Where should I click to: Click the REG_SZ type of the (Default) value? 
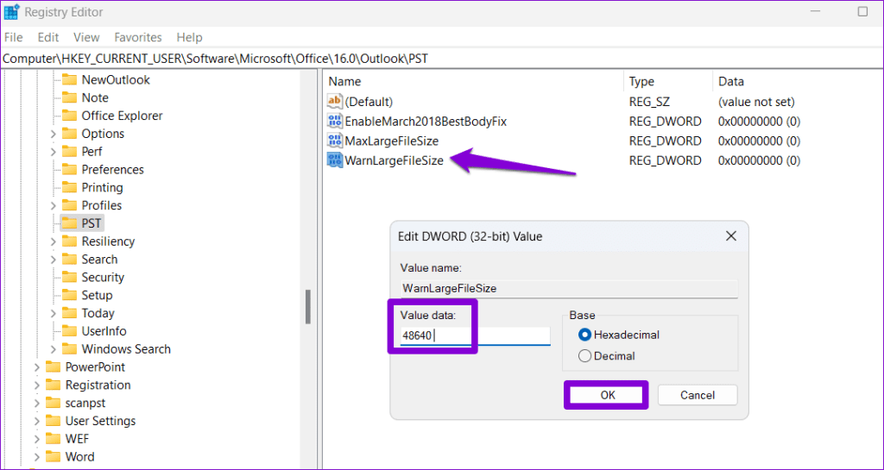(649, 102)
